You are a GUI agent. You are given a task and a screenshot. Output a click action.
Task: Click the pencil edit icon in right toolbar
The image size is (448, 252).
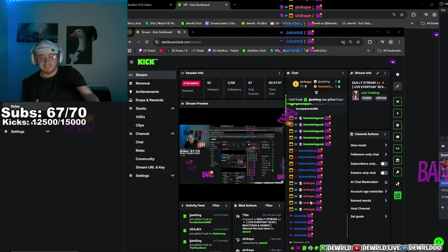(x=398, y=86)
